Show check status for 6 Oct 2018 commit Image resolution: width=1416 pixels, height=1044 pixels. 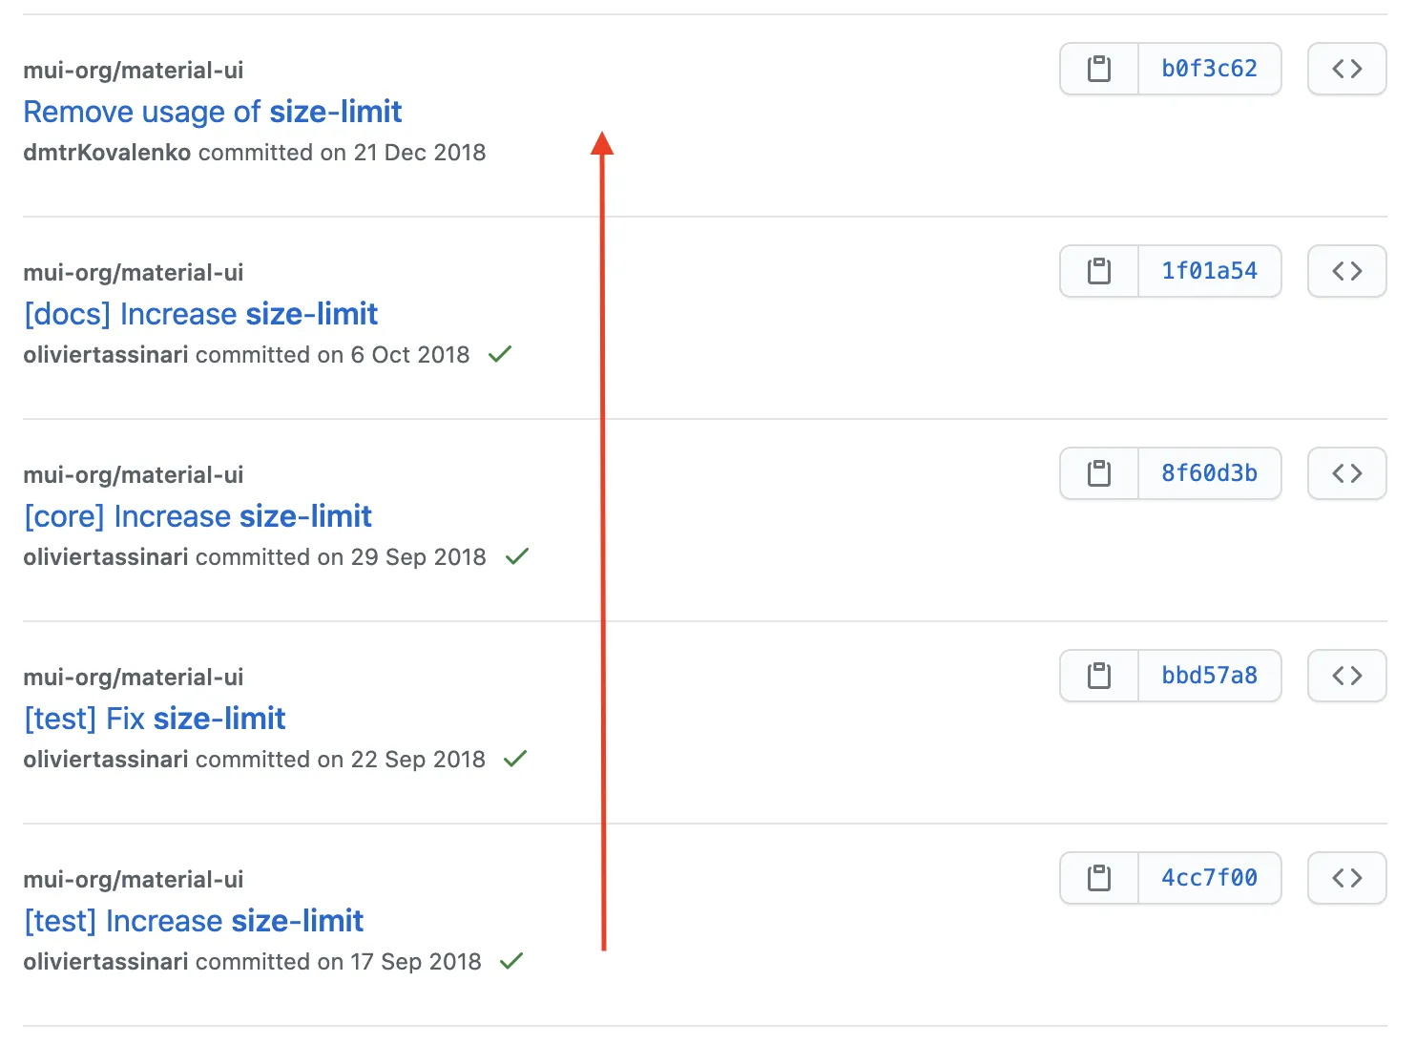point(500,354)
